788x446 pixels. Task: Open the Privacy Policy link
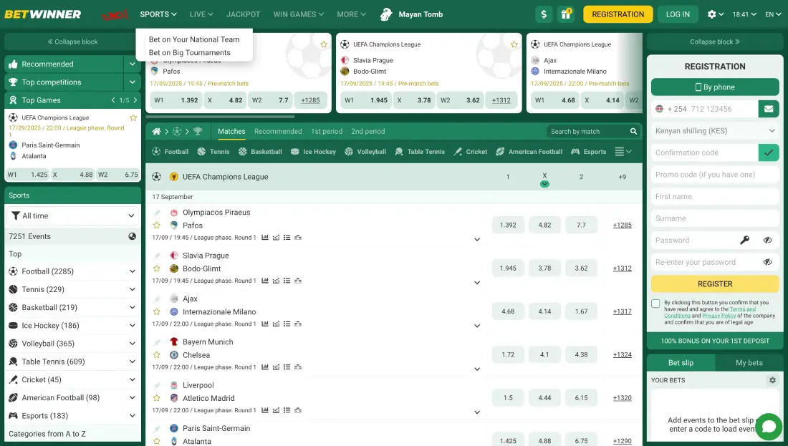pos(719,316)
